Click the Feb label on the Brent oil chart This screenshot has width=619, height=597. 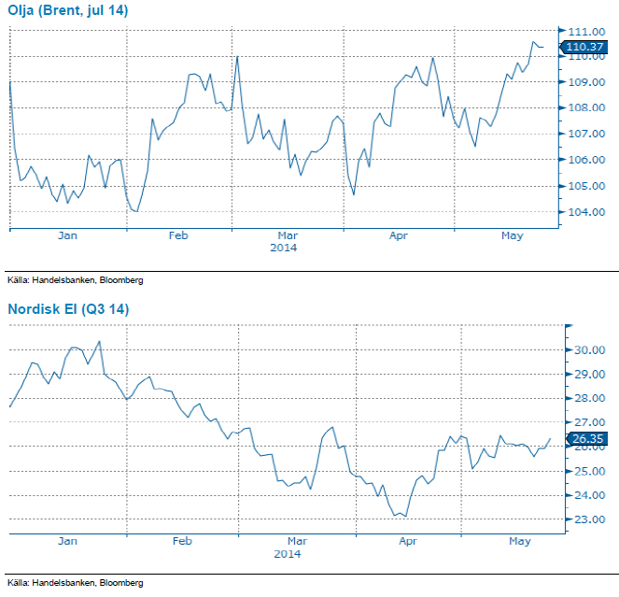178,236
